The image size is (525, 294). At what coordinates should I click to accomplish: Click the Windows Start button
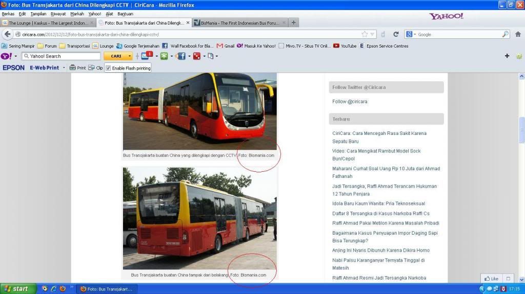click(x=17, y=289)
